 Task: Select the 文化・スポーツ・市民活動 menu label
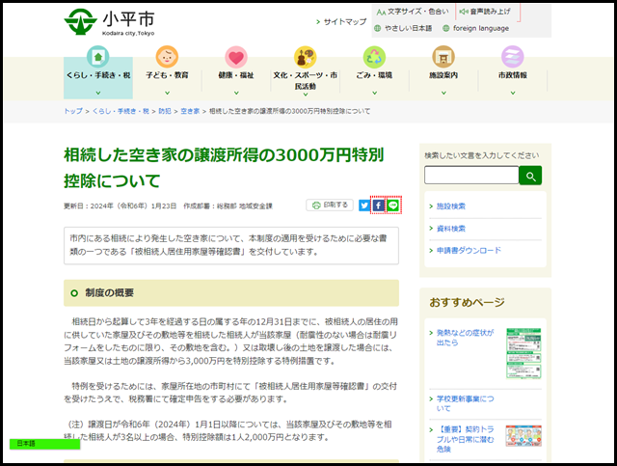pyautogui.click(x=306, y=80)
